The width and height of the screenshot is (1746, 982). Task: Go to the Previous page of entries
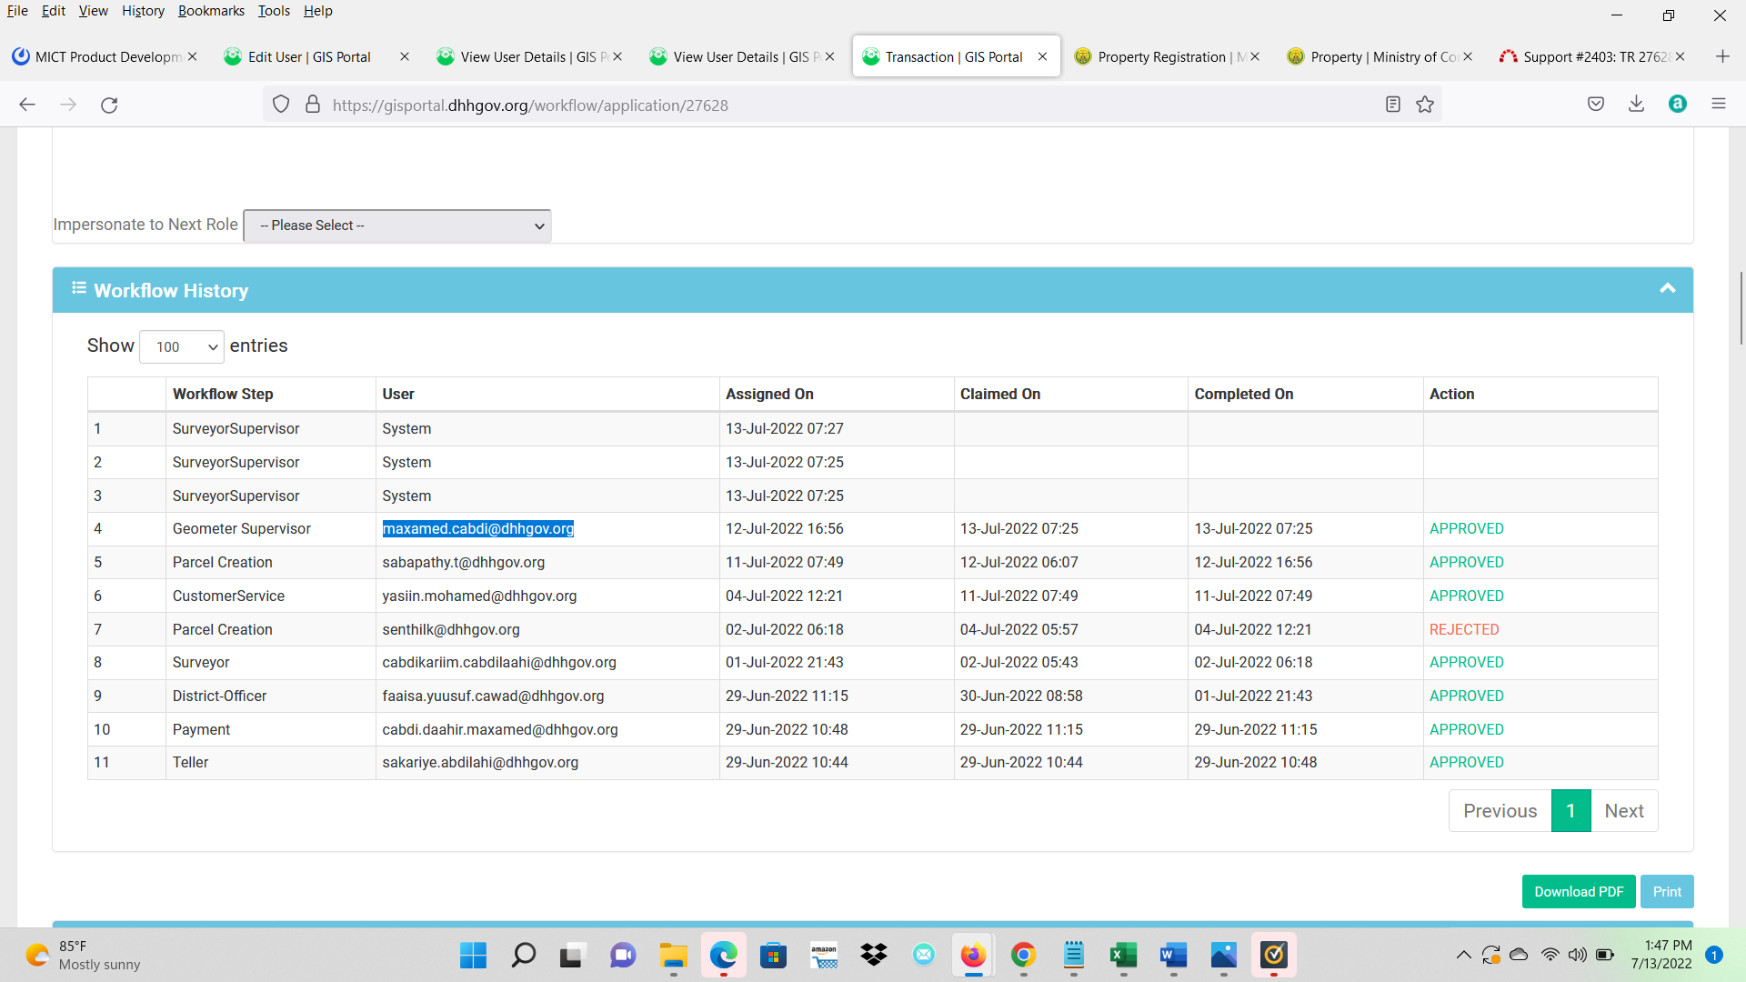pos(1500,811)
